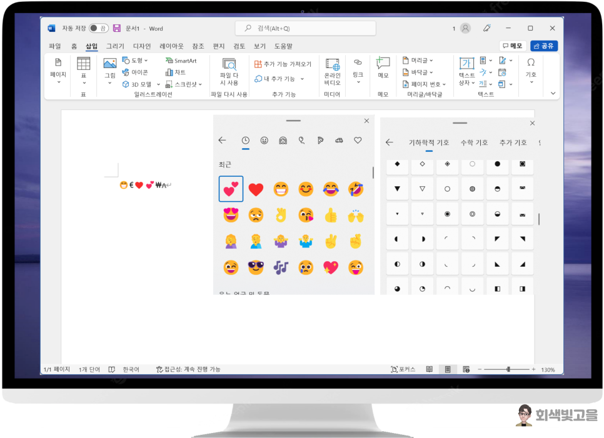The image size is (604, 438).
Task: Go back in the symbols panel
Action: click(x=390, y=142)
